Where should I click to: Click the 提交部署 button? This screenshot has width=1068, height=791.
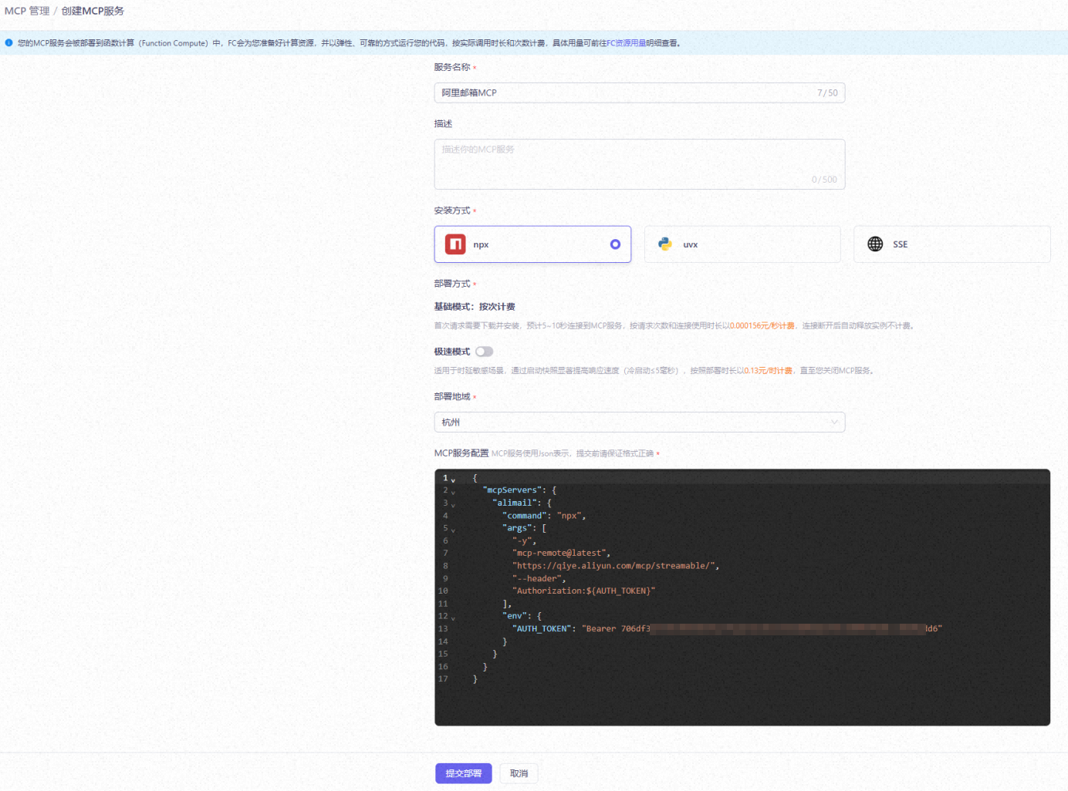pyautogui.click(x=463, y=773)
